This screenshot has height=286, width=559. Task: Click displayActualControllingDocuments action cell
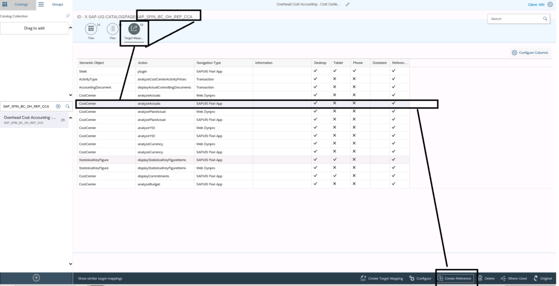click(164, 87)
